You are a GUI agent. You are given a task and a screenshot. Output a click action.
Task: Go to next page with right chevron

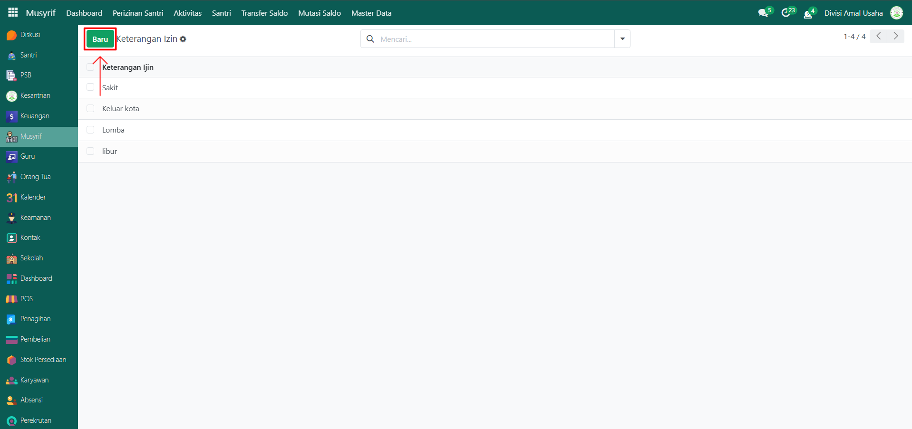coord(895,36)
